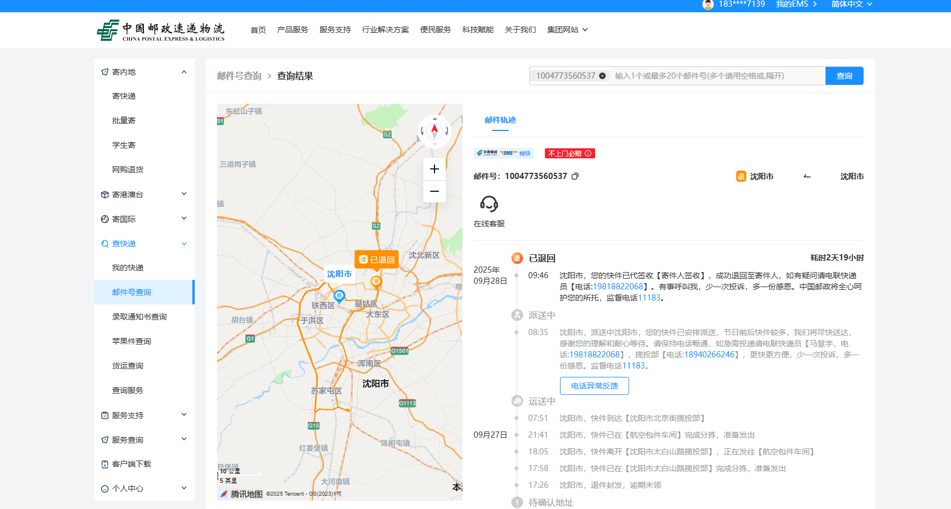
Task: Clear the entered tracking number tag
Action: (x=602, y=76)
